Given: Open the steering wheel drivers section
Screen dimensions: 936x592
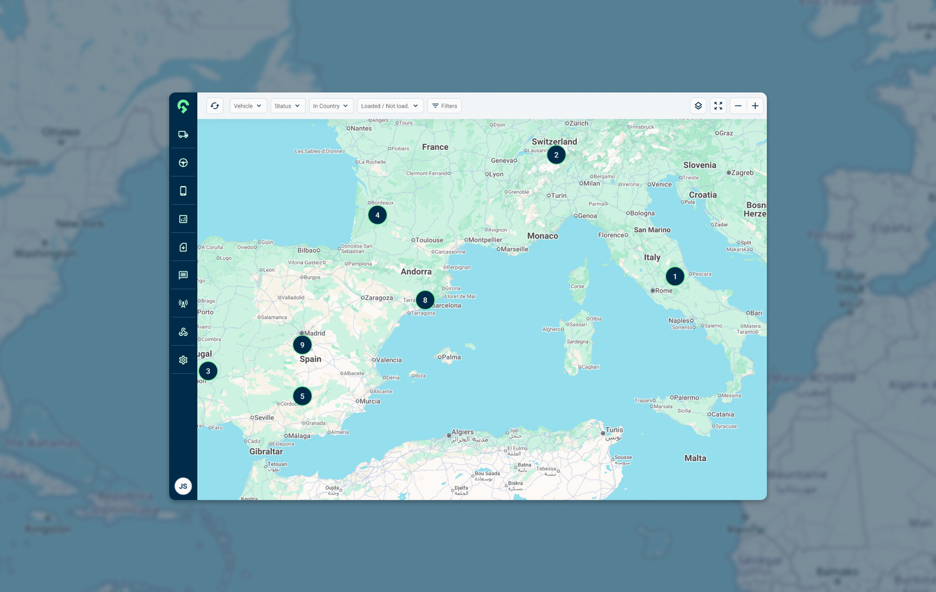Looking at the screenshot, I should point(183,162).
